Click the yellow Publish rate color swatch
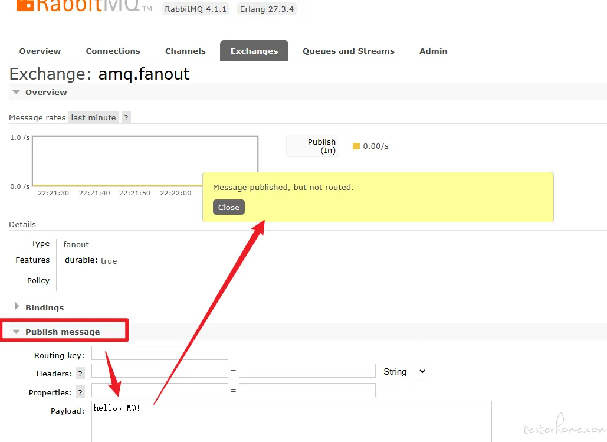Viewport: 607px width, 442px height. pos(356,146)
